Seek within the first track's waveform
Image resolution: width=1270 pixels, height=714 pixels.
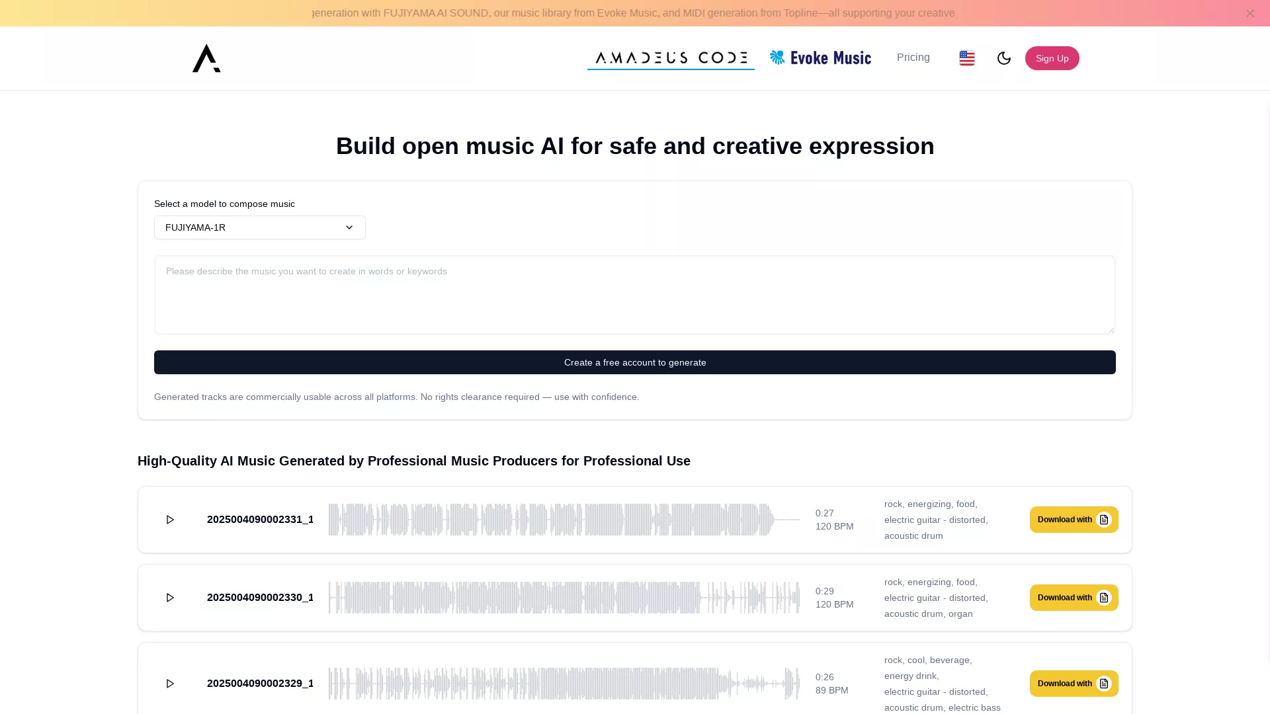coord(562,520)
